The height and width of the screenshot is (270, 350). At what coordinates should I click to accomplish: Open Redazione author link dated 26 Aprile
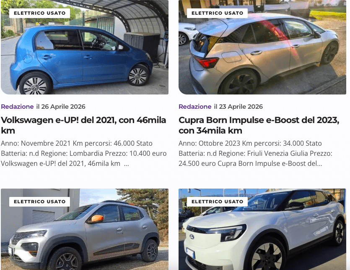pos(17,107)
